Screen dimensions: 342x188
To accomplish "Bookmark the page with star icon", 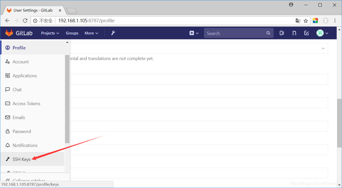I will coord(306,21).
